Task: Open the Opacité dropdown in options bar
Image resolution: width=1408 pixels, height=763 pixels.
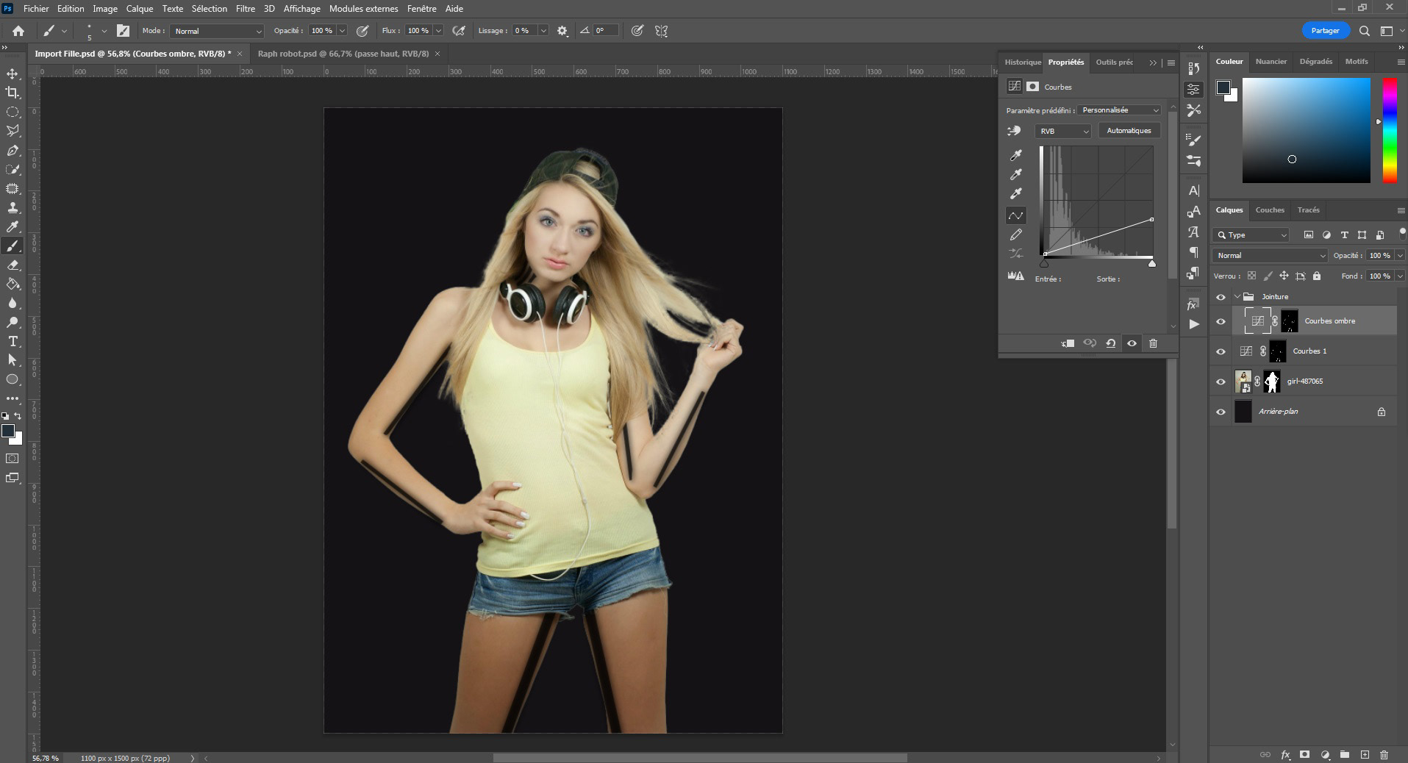Action: [x=342, y=31]
